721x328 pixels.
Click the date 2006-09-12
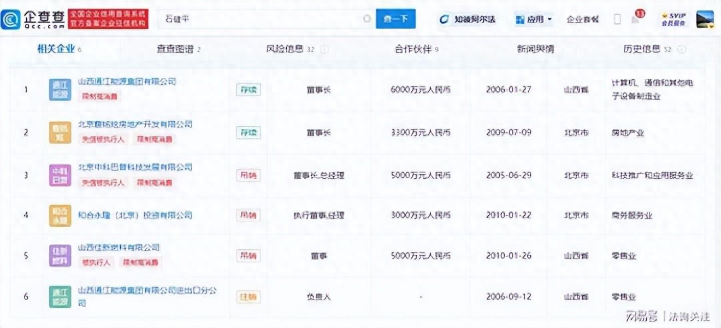click(x=509, y=297)
